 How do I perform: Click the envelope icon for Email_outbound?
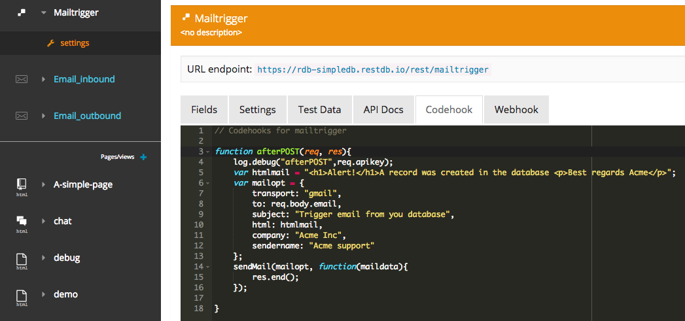(x=22, y=116)
